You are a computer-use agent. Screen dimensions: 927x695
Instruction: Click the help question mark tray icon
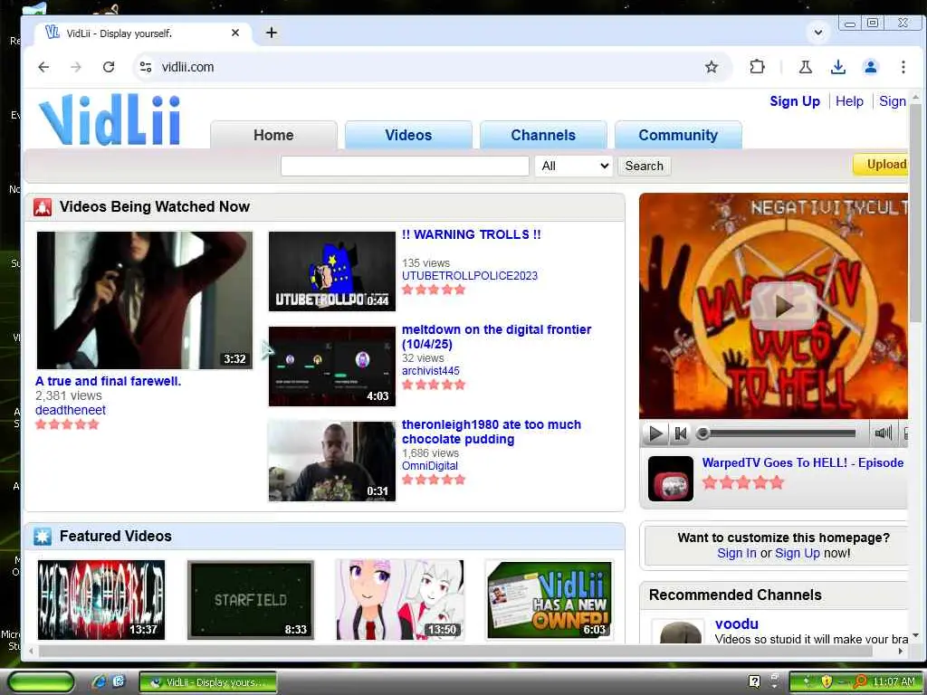click(754, 681)
